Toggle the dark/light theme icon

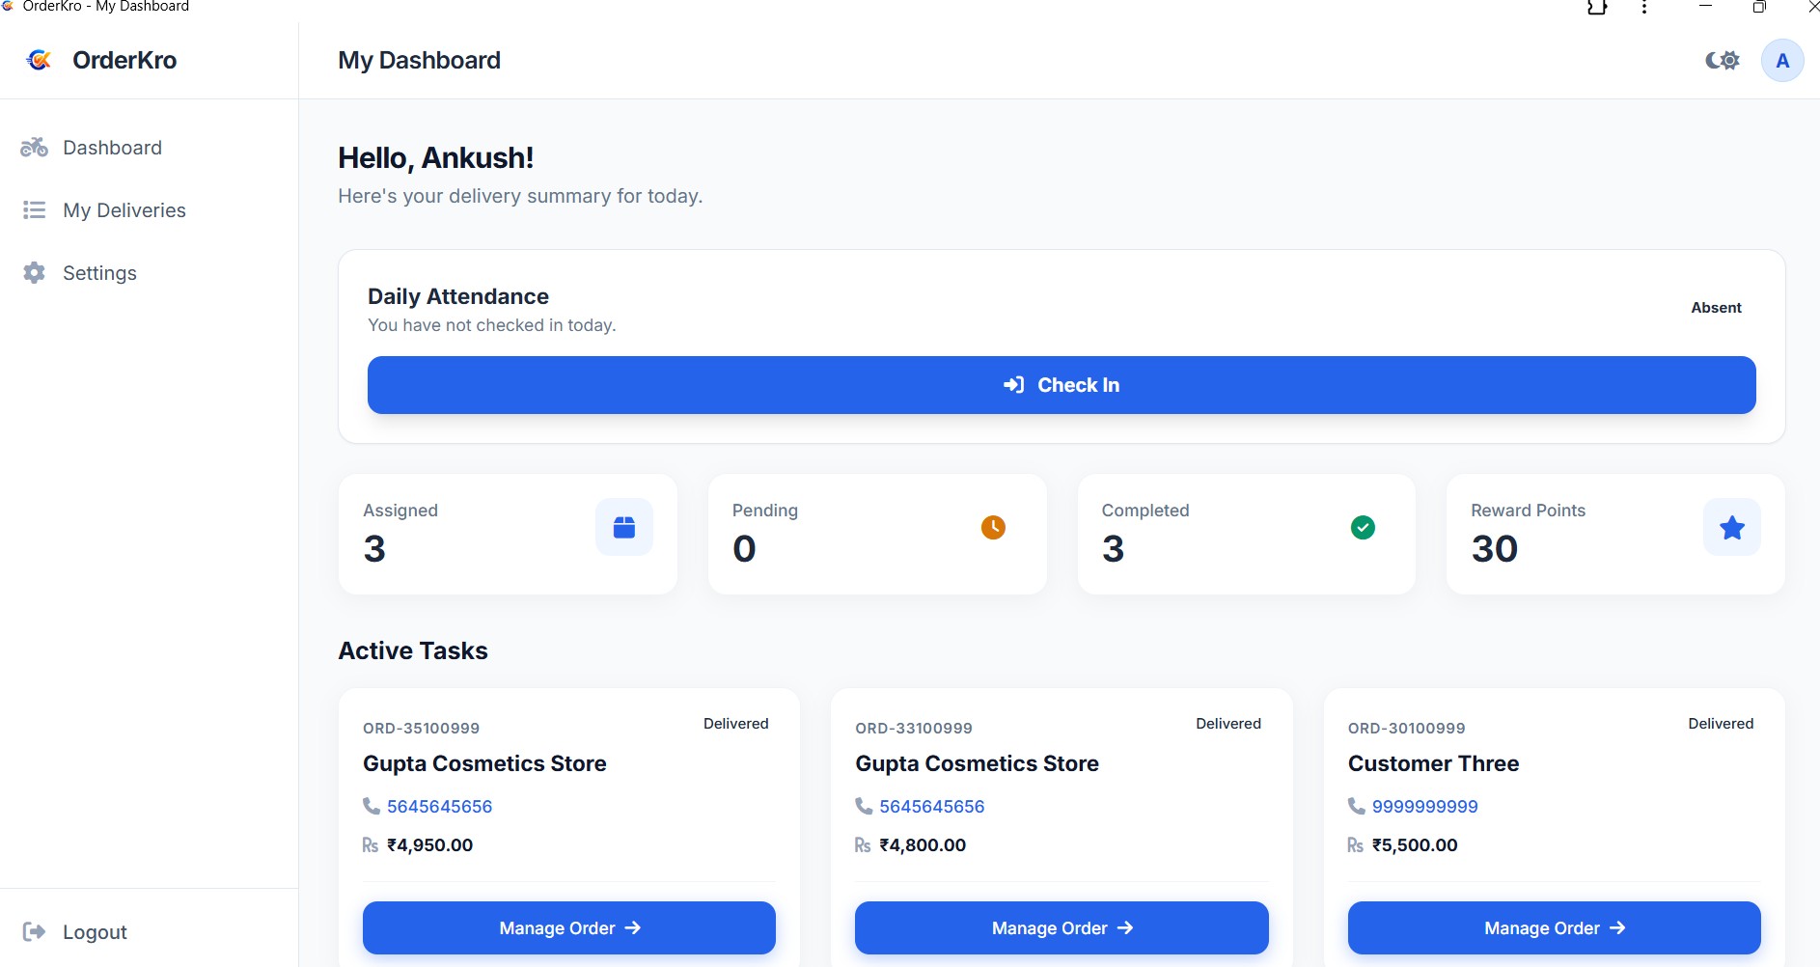(x=1723, y=61)
